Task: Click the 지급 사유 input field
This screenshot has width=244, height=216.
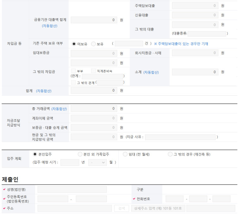Action: [180, 137]
